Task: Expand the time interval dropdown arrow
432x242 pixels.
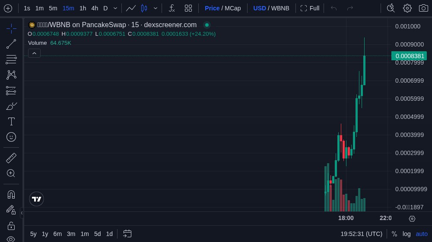Action: pos(115,8)
